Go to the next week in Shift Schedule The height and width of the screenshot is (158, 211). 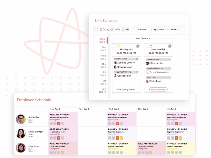(x=133, y=29)
